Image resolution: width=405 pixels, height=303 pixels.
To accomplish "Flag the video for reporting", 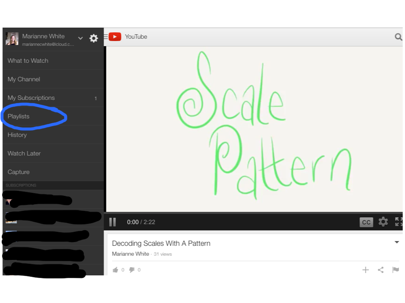I will (396, 270).
